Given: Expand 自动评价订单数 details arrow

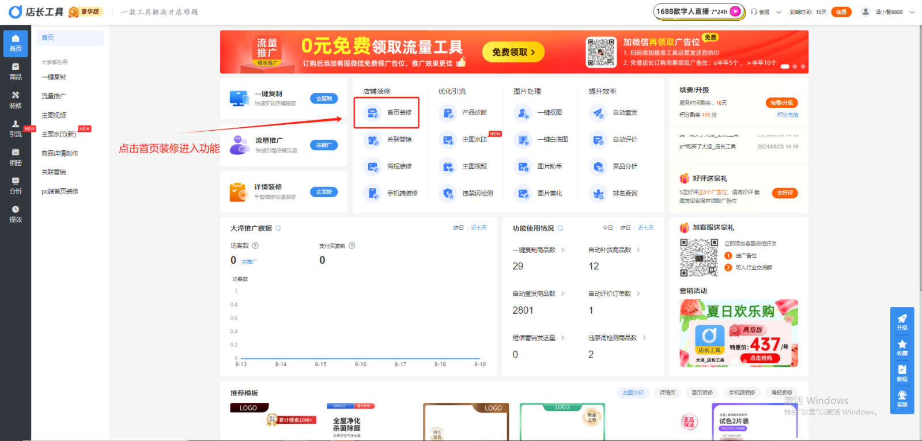Looking at the screenshot, I should point(638,294).
